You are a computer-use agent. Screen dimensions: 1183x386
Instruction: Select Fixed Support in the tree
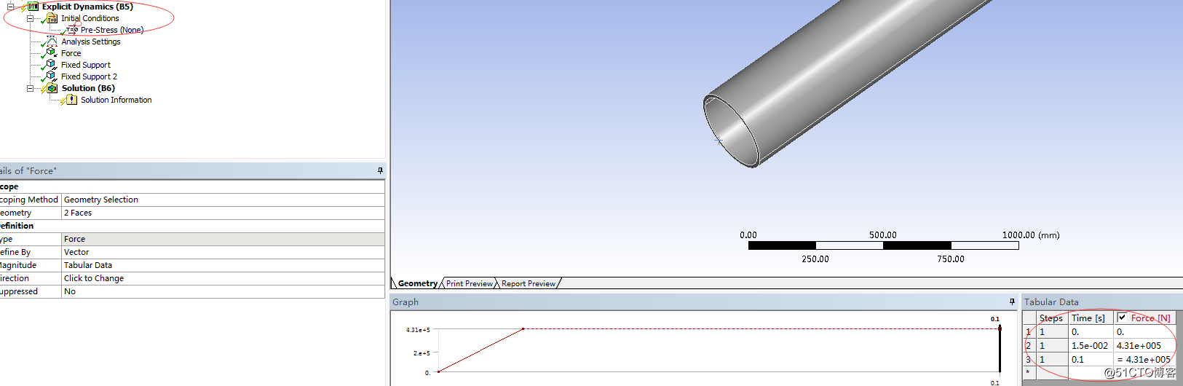(x=86, y=65)
